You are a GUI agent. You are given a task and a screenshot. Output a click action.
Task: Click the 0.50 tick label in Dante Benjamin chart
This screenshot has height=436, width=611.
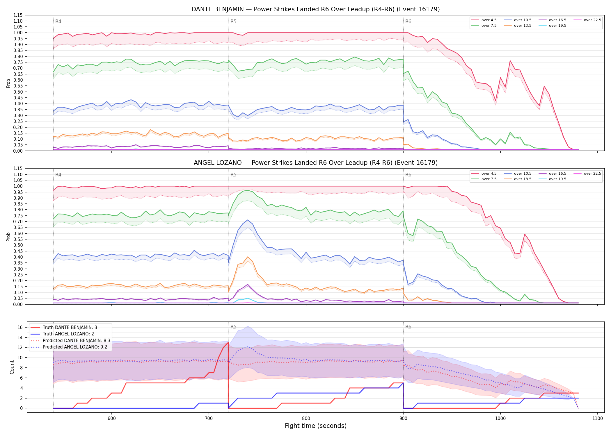point(18,92)
